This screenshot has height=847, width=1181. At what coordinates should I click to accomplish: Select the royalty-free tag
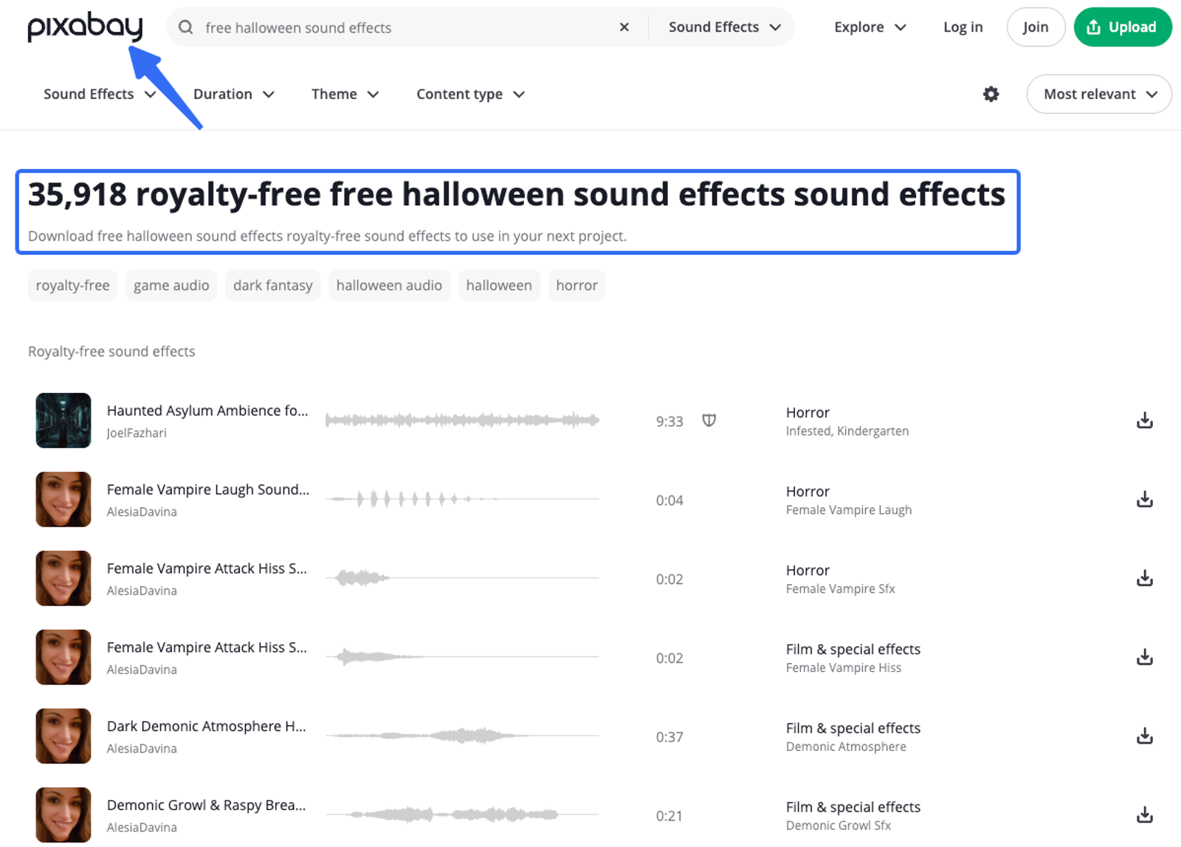(x=72, y=285)
